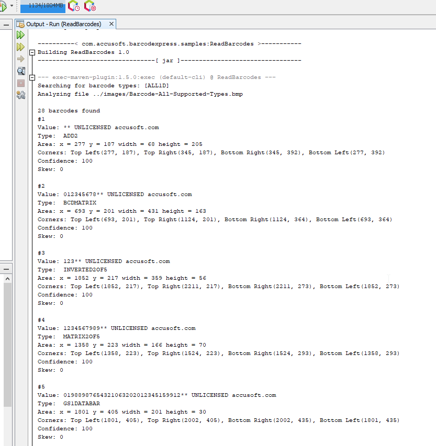Click the yellow re-run with different parameters icon
436x446 pixels.
coord(20,47)
